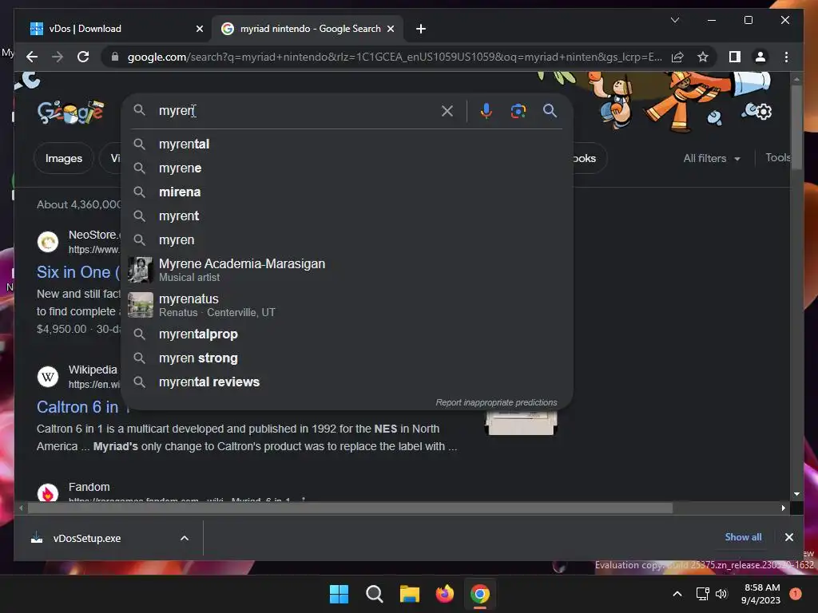Click Myrene Academia-Marasigan thumbnail

141,270
